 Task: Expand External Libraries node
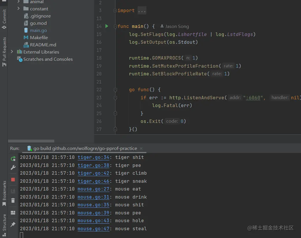tap(12, 52)
